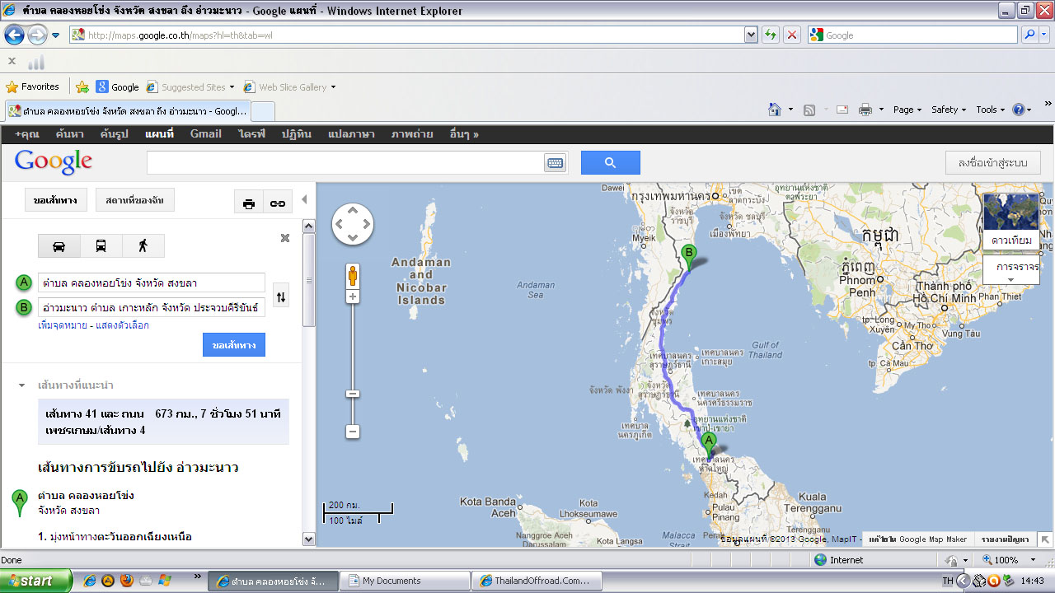1055x593 pixels.
Task: Click the Street View pegman icon
Action: pos(353,275)
